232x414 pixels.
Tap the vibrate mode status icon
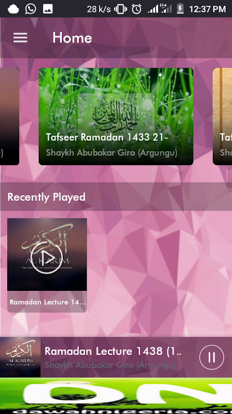121,9
